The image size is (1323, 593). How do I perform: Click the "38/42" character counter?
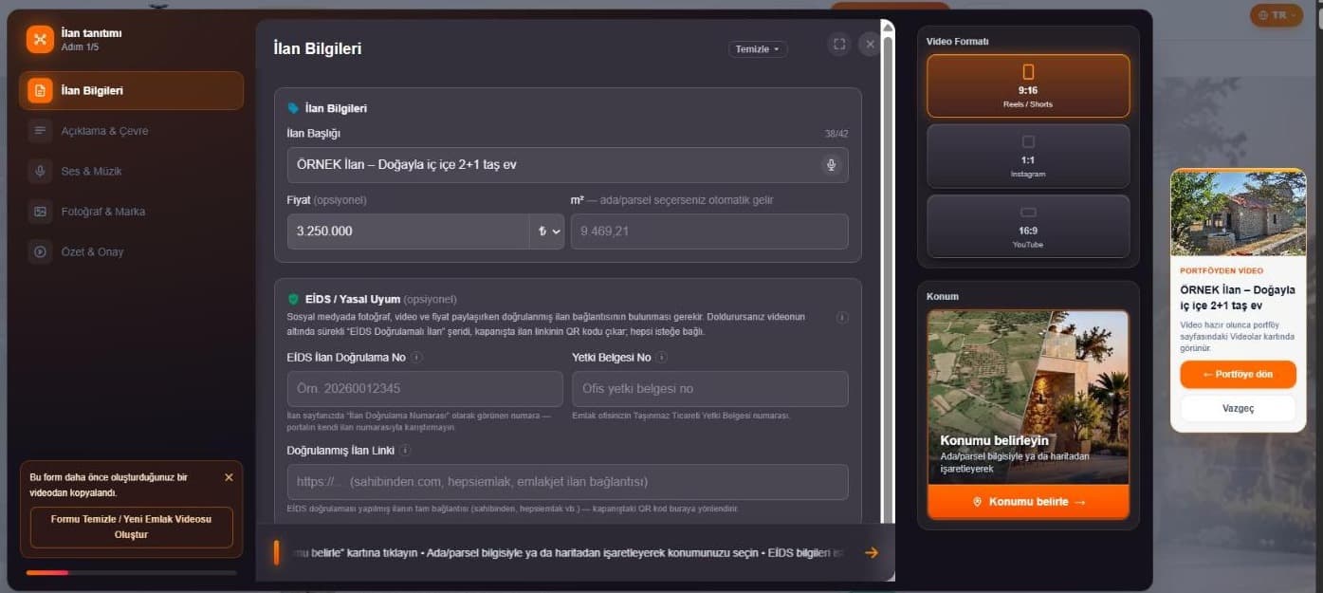coord(836,134)
